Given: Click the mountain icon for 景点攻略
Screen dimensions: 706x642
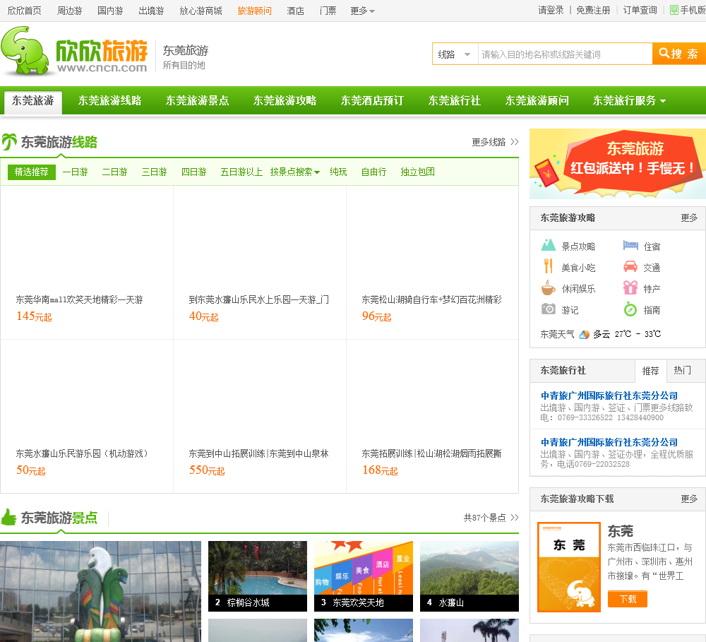Looking at the screenshot, I should (549, 246).
